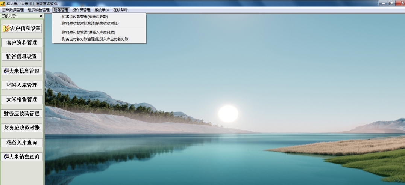
Task: Click the icon on 农户信息设置 button
Action: pos(6,29)
